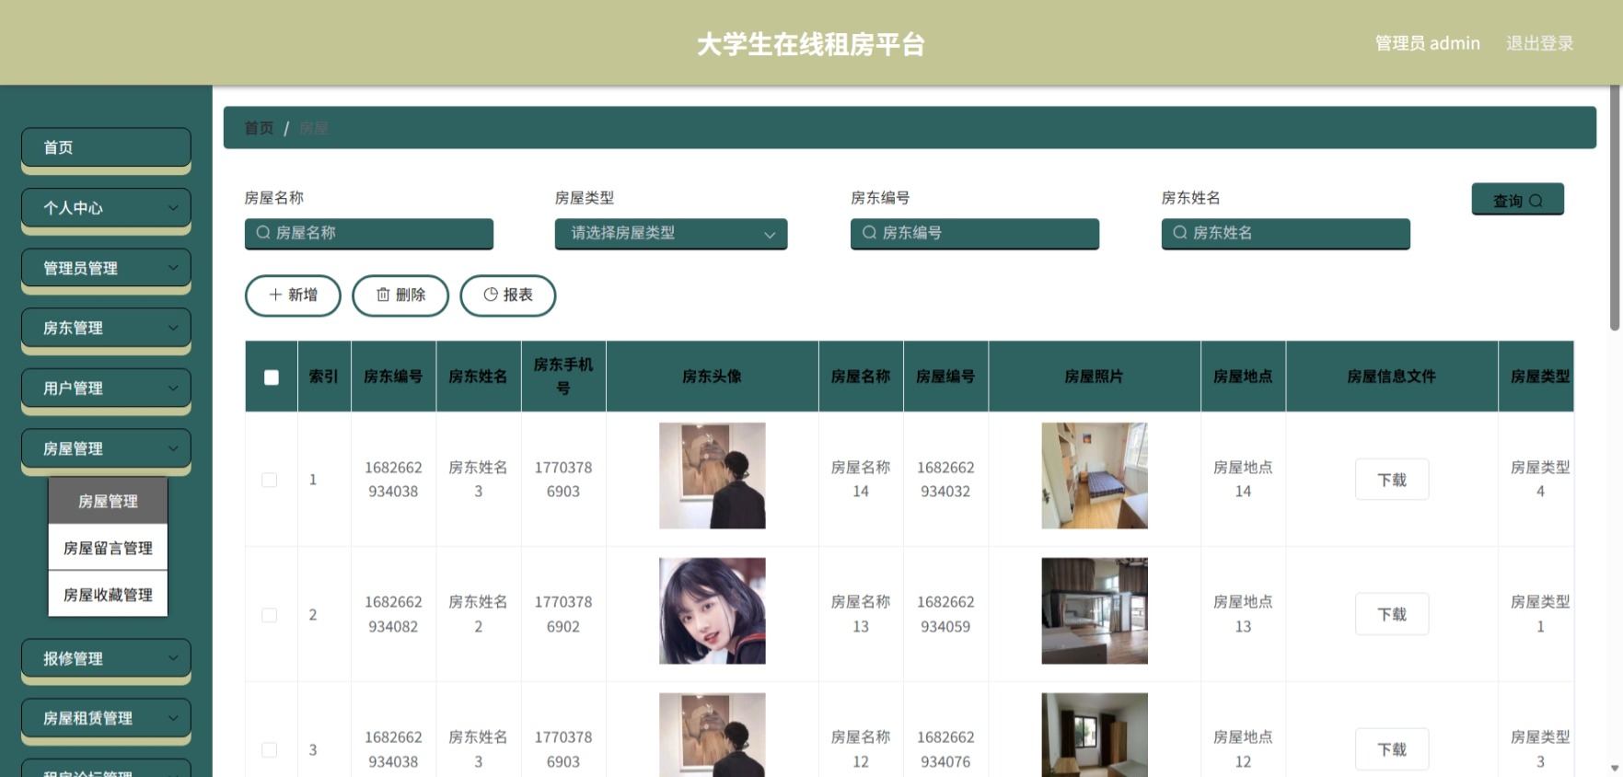The width and height of the screenshot is (1623, 777).
Task: Open the 房屋留言管理 submenu item
Action: pos(108,548)
